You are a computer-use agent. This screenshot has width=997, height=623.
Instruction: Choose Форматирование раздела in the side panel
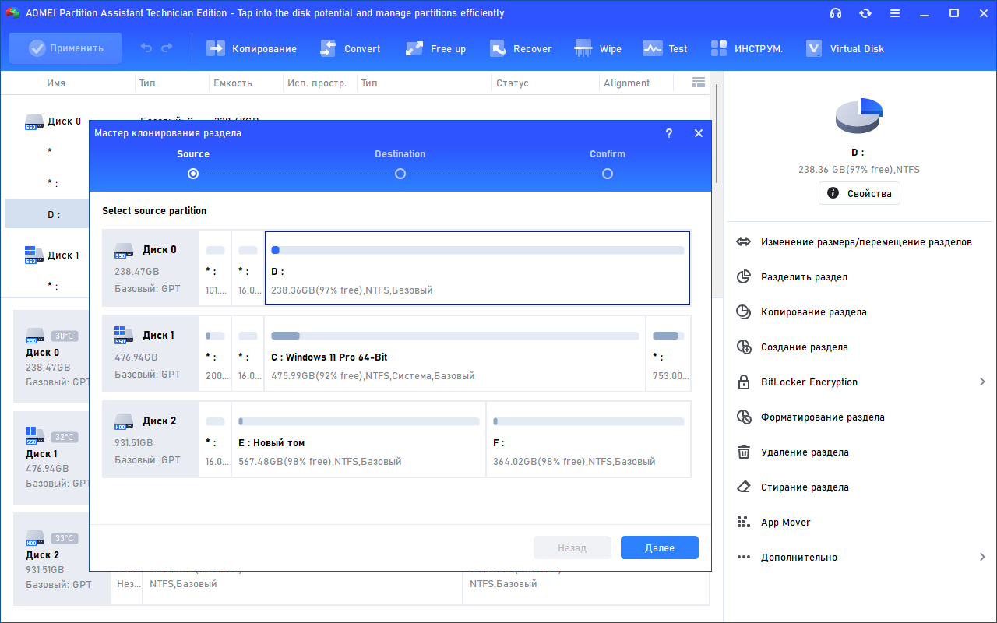coord(822,417)
